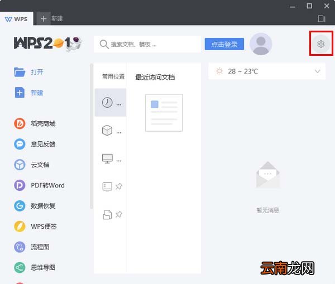This screenshot has height=284, width=335.
Task: Click the search magnifier icon
Action: (104, 45)
